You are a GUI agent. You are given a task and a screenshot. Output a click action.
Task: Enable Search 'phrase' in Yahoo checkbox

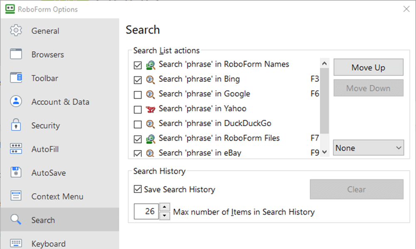click(x=138, y=110)
